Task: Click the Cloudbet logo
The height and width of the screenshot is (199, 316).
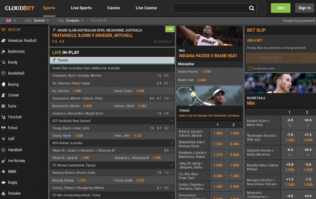Action: 19,8
